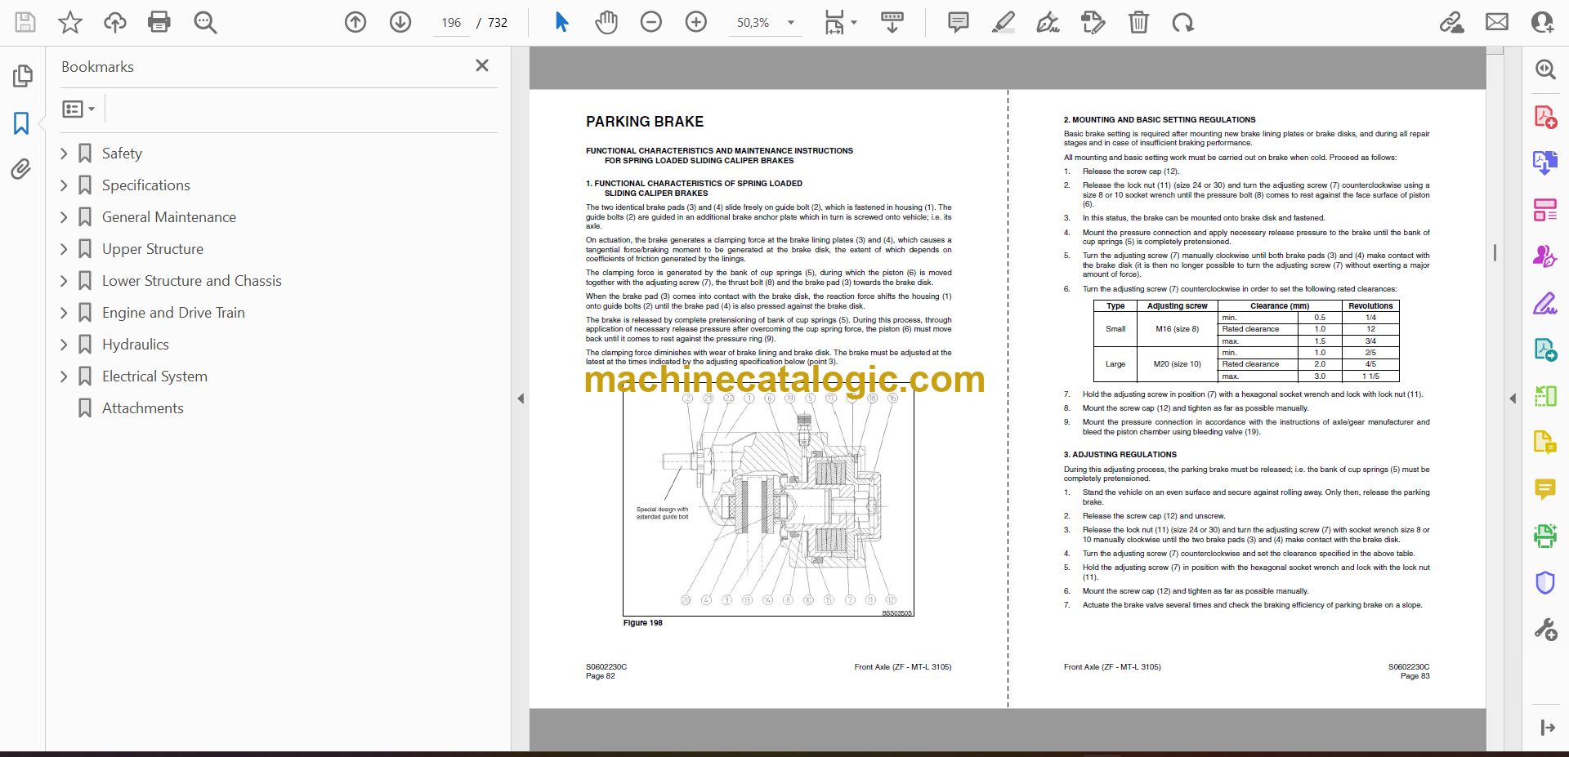This screenshot has height=757, width=1569.
Task: Open the page fit options dropdown
Action: pyautogui.click(x=840, y=22)
